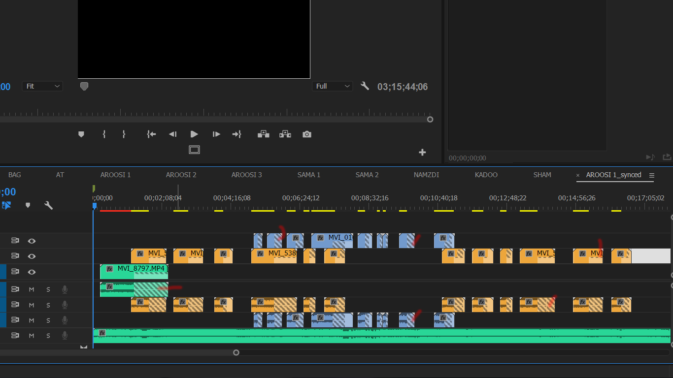Click the microphone icon on the full-length green audio track
The height and width of the screenshot is (378, 673).
click(x=65, y=335)
